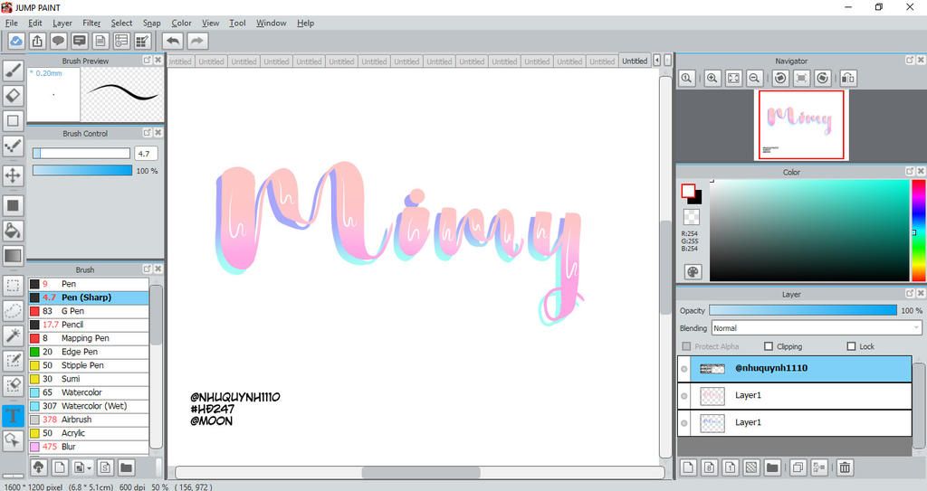Select the Text tool

coord(13,415)
